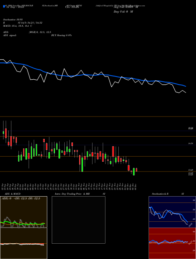Viewport: 196px width, 259px height.
Task: Select the 'SI 14/5: 54.21 / 54.52' value
Action: click(30, 23)
